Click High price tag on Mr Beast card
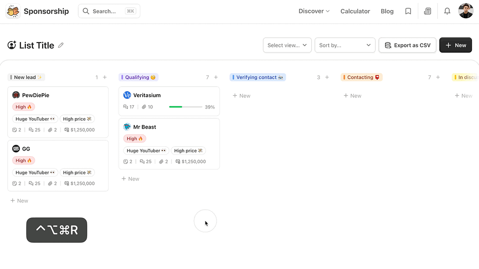 pyautogui.click(x=188, y=151)
